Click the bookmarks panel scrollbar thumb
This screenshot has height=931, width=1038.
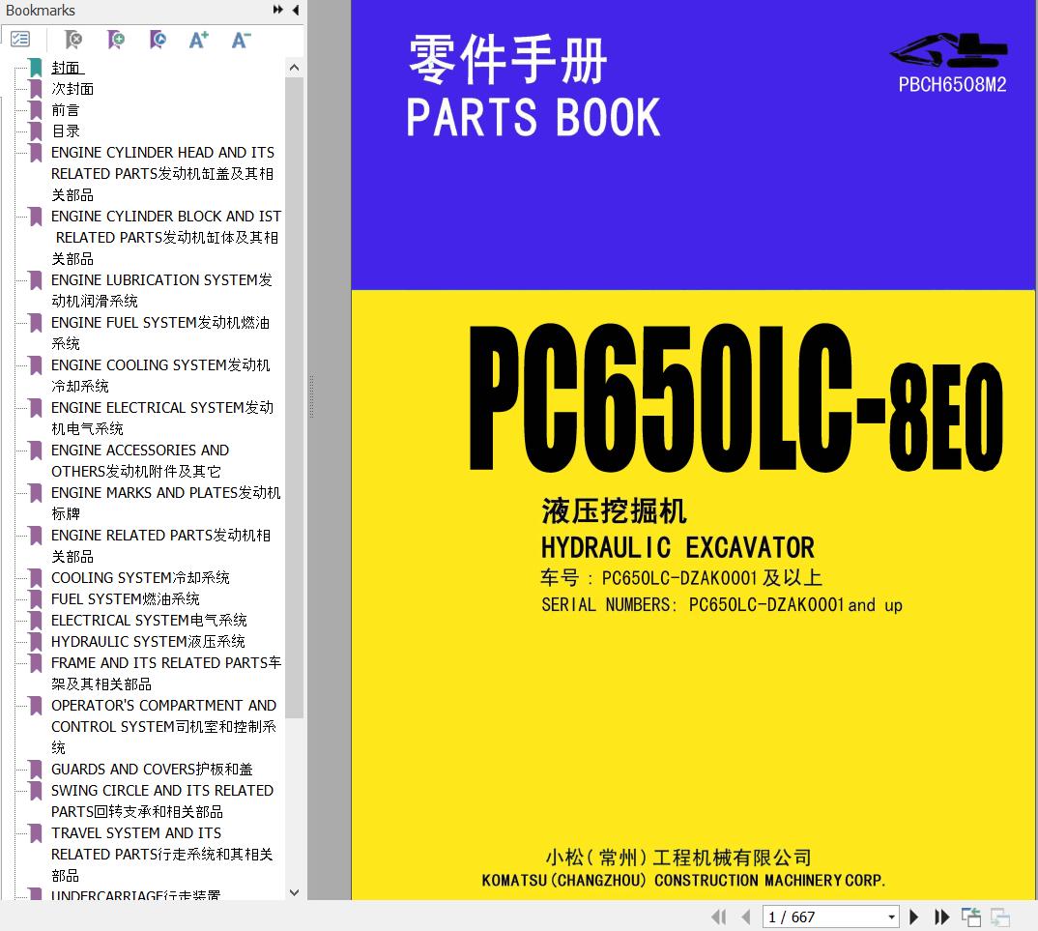pos(295,397)
